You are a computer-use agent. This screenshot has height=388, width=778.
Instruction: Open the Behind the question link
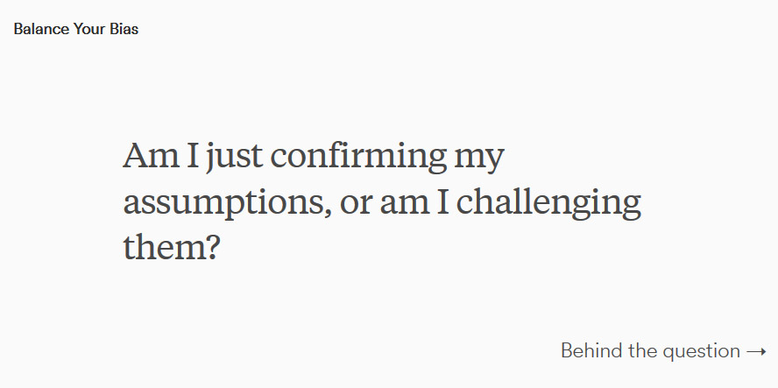pos(664,351)
